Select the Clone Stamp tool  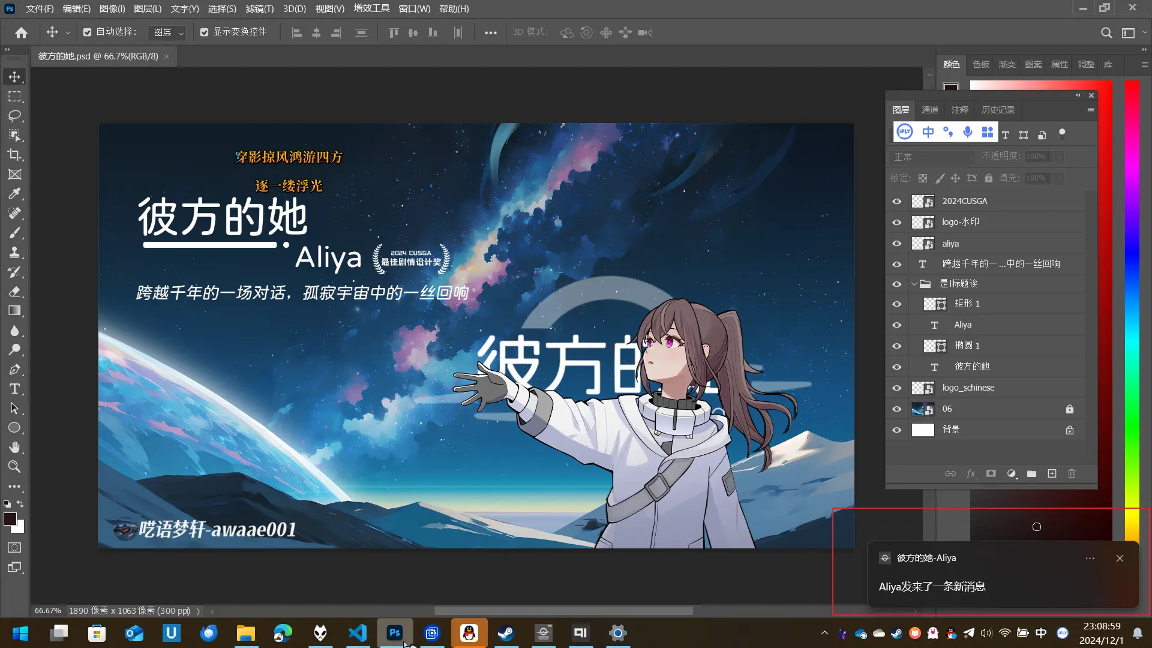point(14,253)
